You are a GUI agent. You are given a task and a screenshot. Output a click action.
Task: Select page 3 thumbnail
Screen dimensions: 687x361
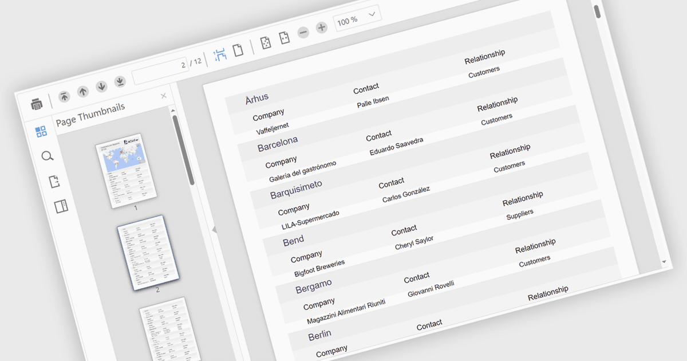pos(170,329)
